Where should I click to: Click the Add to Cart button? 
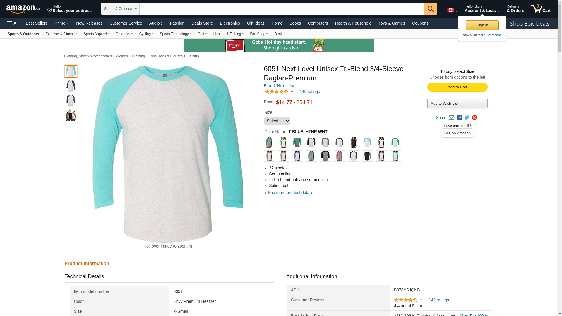[457, 87]
